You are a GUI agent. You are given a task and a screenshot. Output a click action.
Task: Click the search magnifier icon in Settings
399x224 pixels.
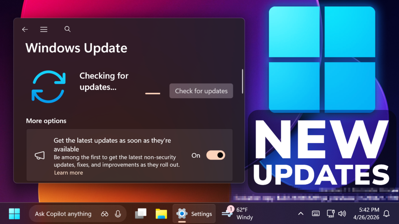click(67, 29)
